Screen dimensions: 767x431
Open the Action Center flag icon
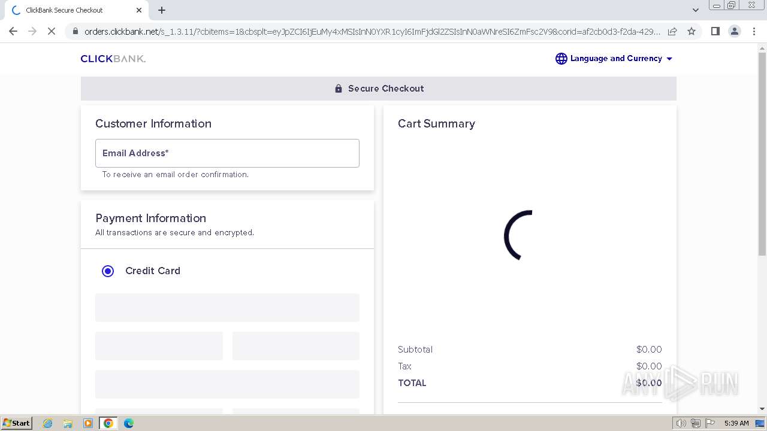[710, 423]
